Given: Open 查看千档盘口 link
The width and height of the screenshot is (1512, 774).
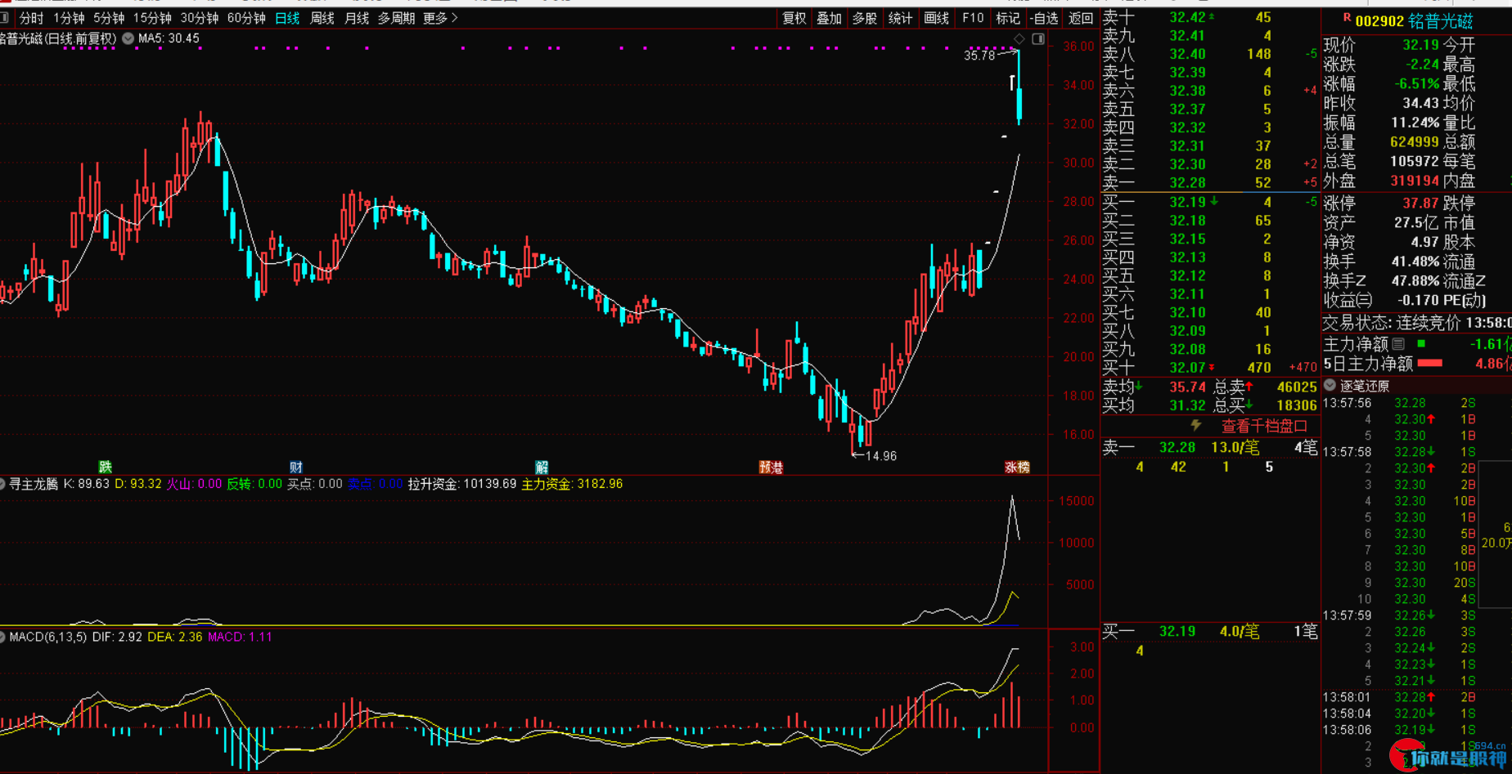Looking at the screenshot, I should pos(1264,426).
